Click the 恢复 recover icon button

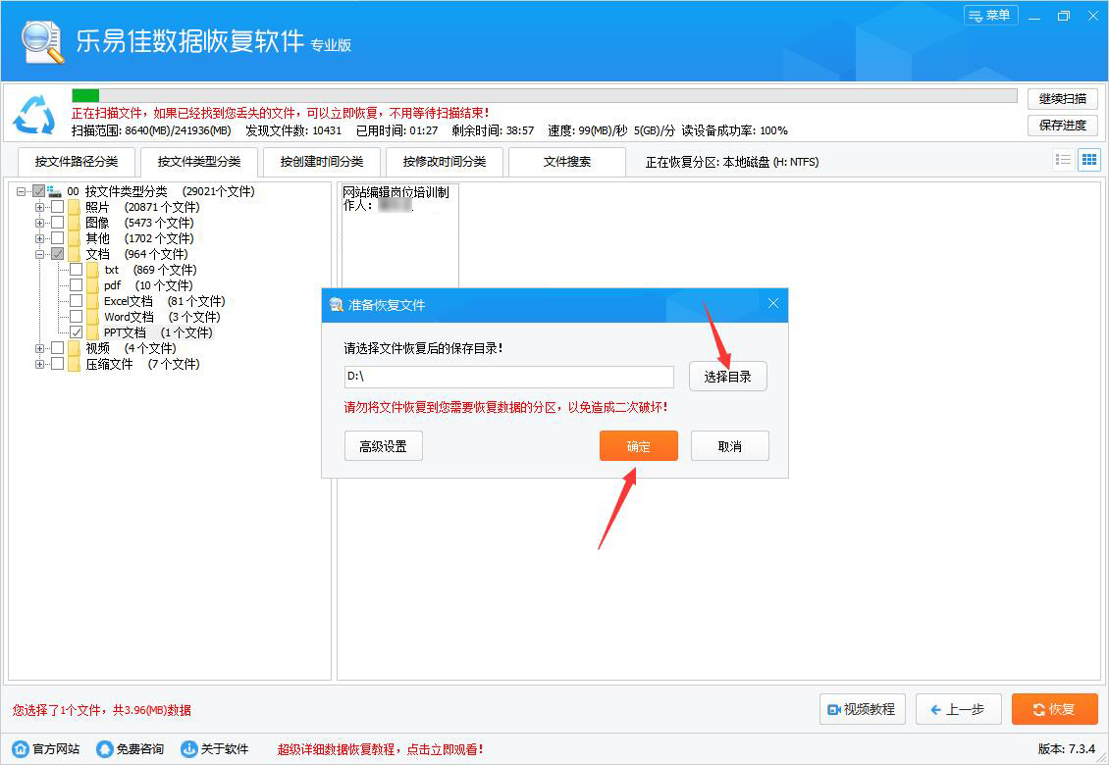click(x=1040, y=709)
